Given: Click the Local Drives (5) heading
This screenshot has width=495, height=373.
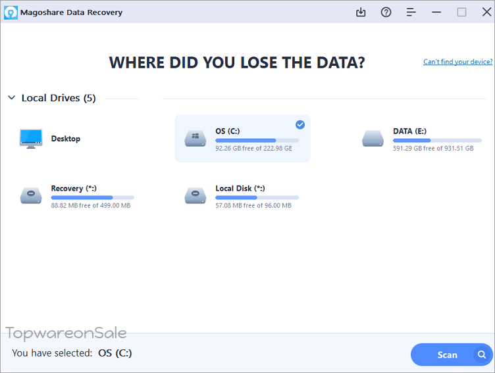Looking at the screenshot, I should [x=59, y=98].
